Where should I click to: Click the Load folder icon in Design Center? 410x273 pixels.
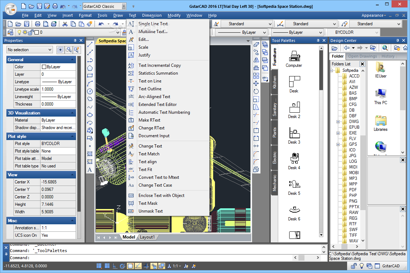pos(334,48)
